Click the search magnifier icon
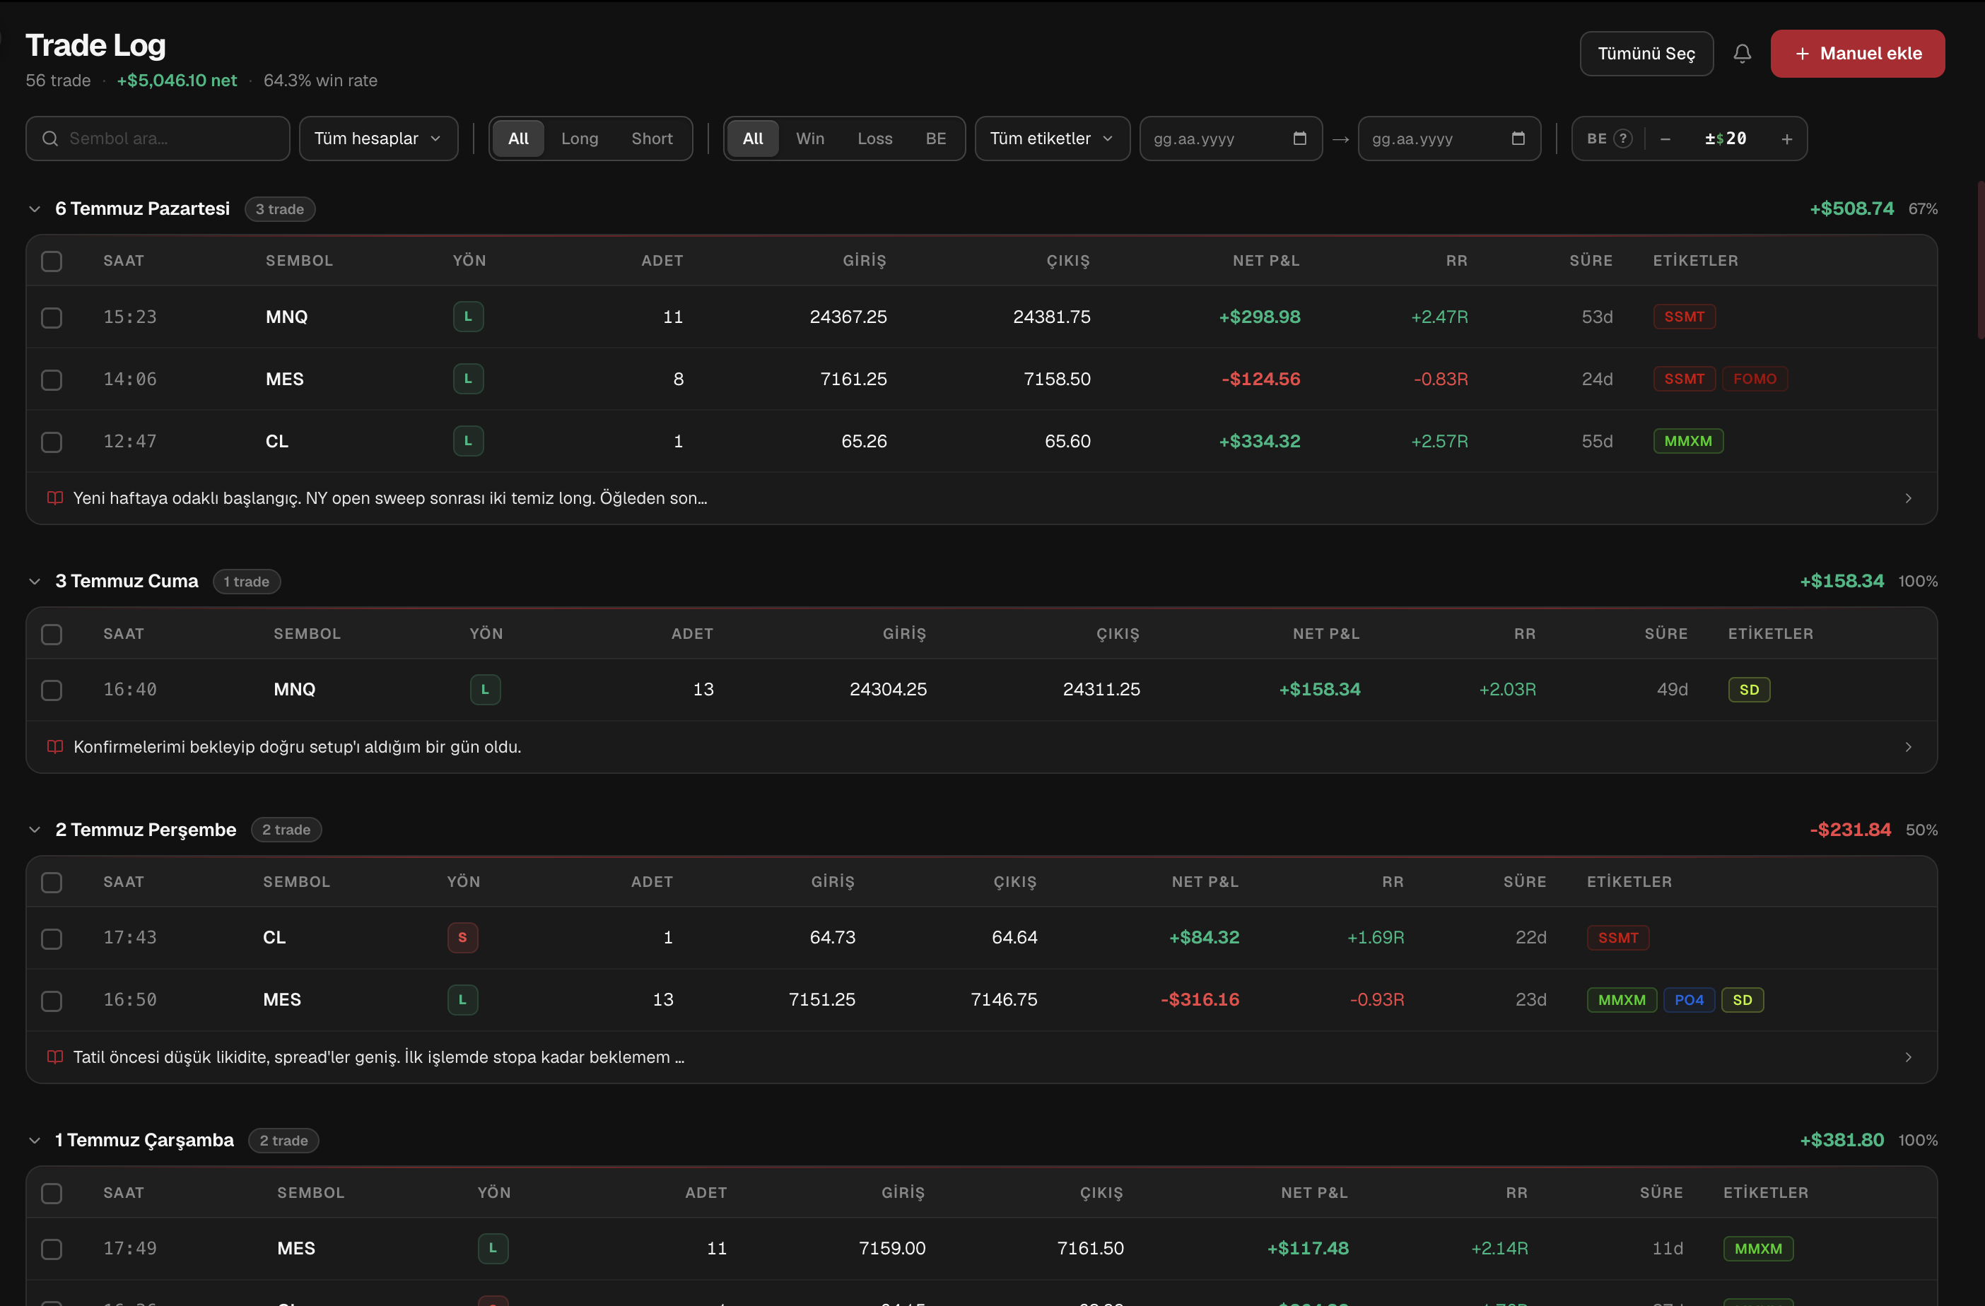 50,139
